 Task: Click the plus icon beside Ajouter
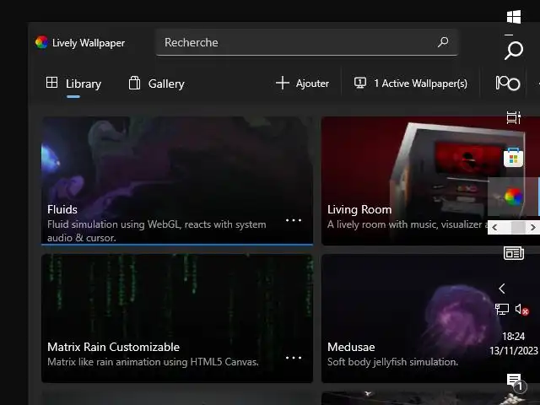(282, 83)
